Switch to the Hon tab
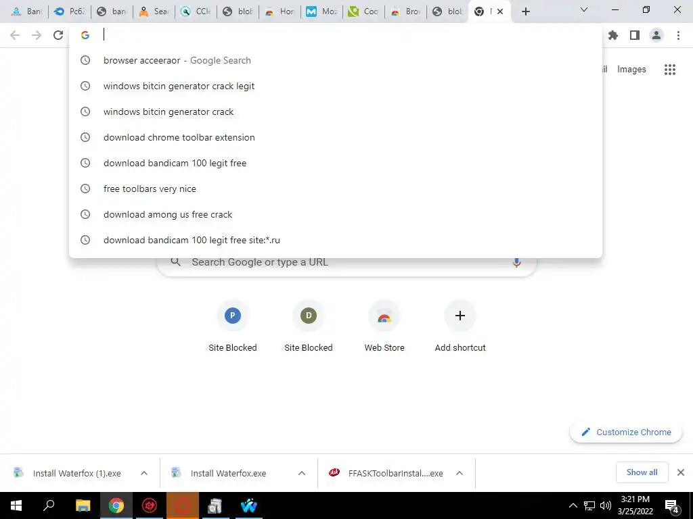 280,11
